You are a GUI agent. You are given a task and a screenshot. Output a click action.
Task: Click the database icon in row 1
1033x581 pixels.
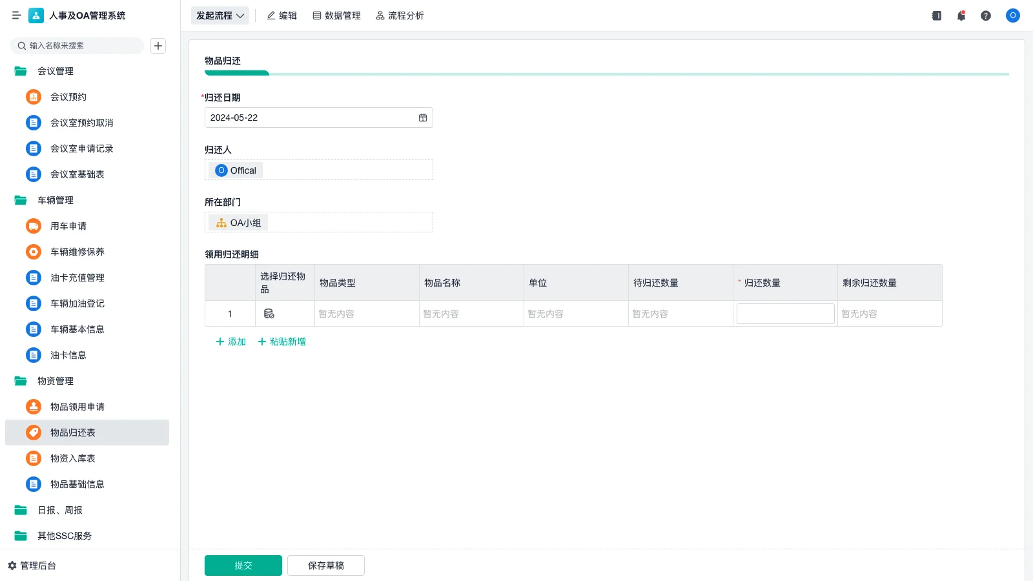point(269,314)
